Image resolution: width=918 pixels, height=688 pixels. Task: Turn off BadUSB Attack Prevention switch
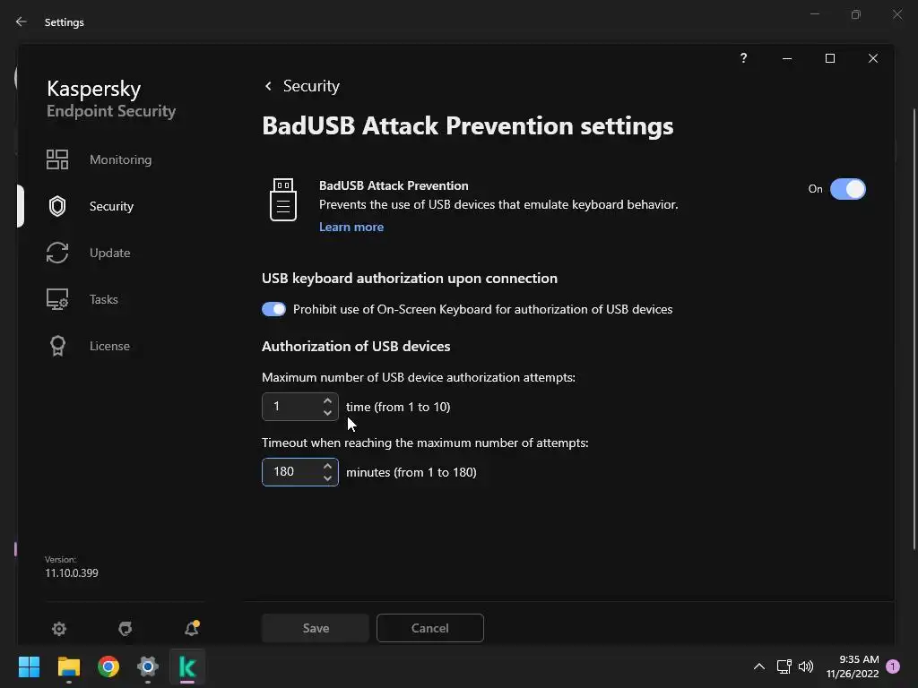click(x=848, y=189)
